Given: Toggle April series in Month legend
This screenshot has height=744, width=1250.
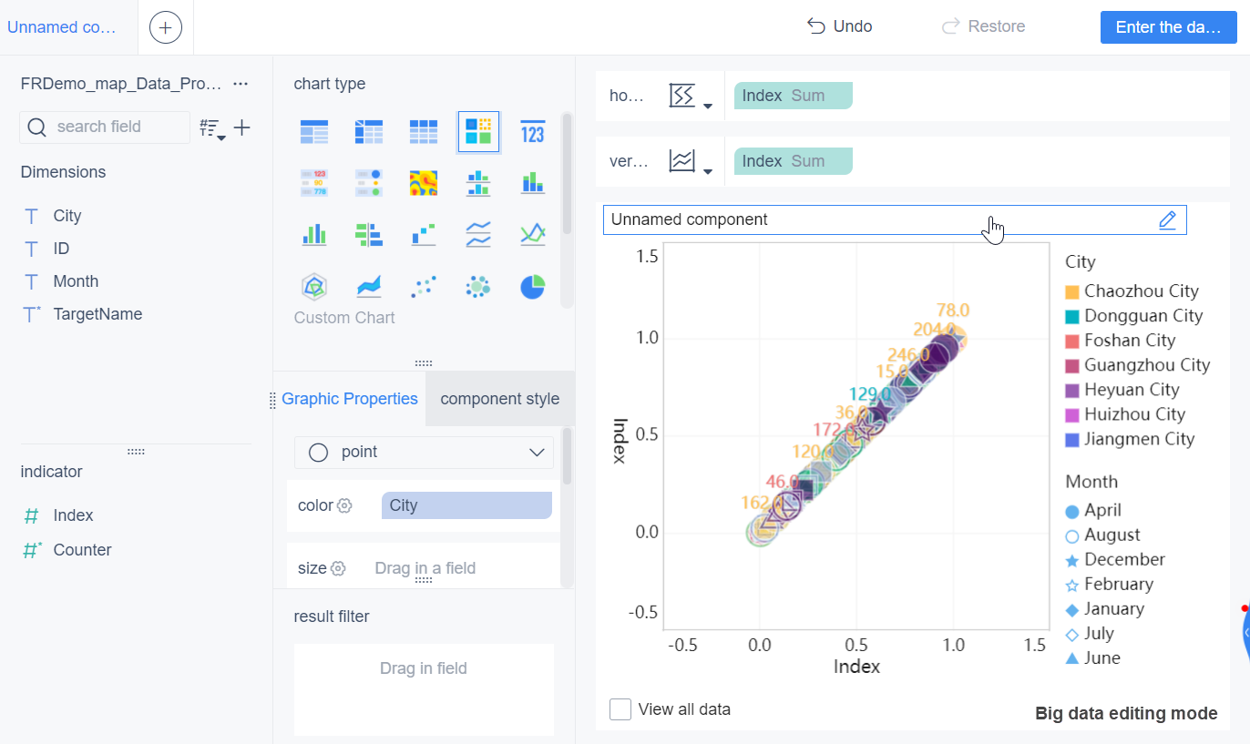Looking at the screenshot, I should (1092, 510).
